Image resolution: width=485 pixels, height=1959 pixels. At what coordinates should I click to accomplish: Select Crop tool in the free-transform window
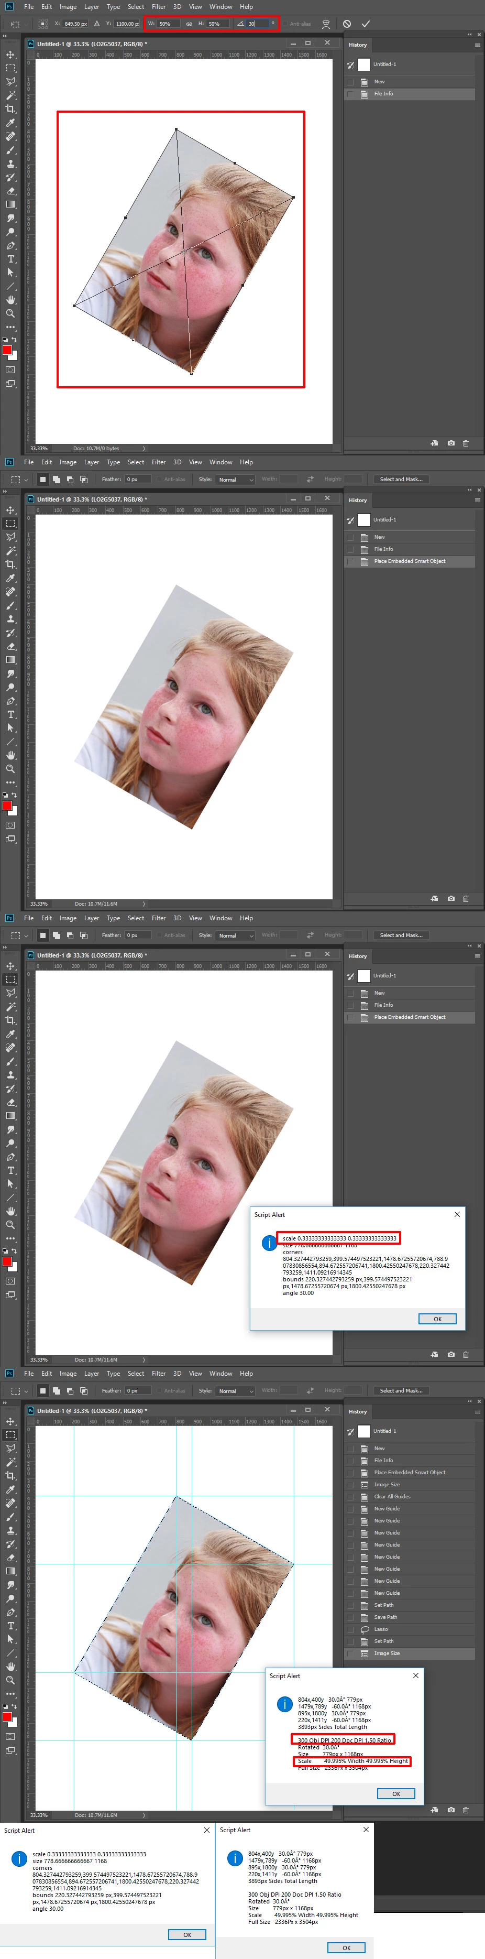click(x=10, y=109)
